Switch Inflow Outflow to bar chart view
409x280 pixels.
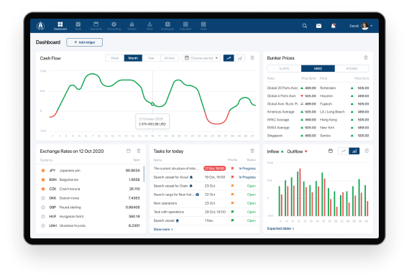[354, 151]
